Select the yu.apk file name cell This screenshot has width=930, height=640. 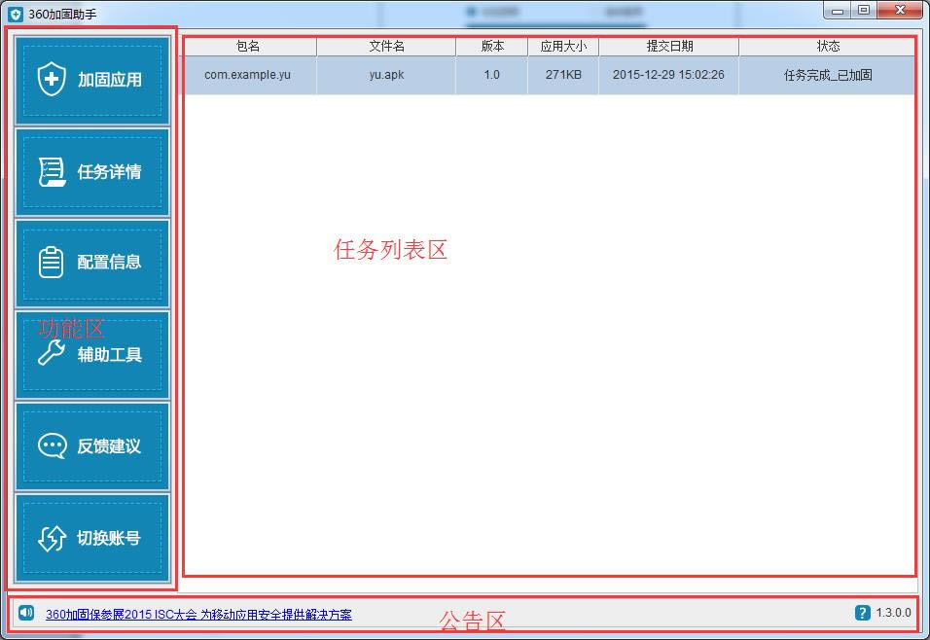point(386,75)
